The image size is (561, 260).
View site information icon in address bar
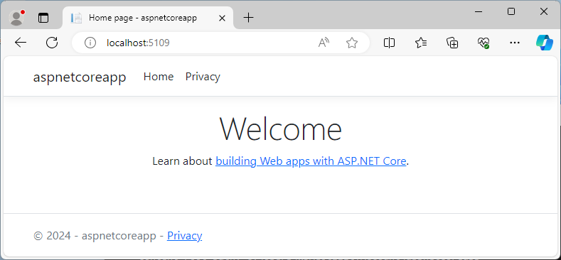tap(90, 43)
